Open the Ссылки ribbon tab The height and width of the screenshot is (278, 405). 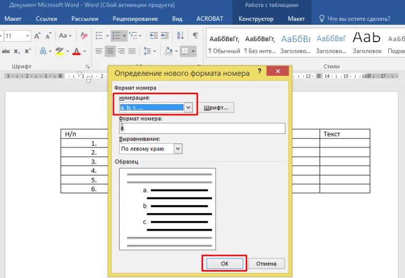tap(46, 19)
